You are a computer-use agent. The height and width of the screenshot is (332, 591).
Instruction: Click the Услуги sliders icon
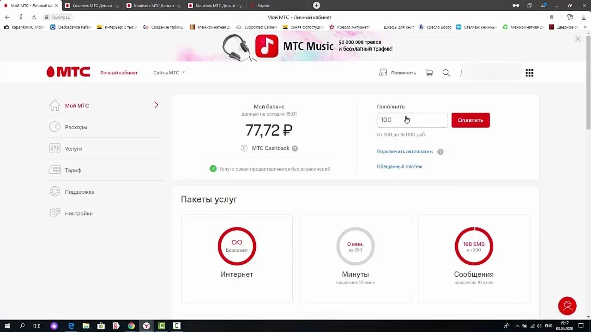55,148
